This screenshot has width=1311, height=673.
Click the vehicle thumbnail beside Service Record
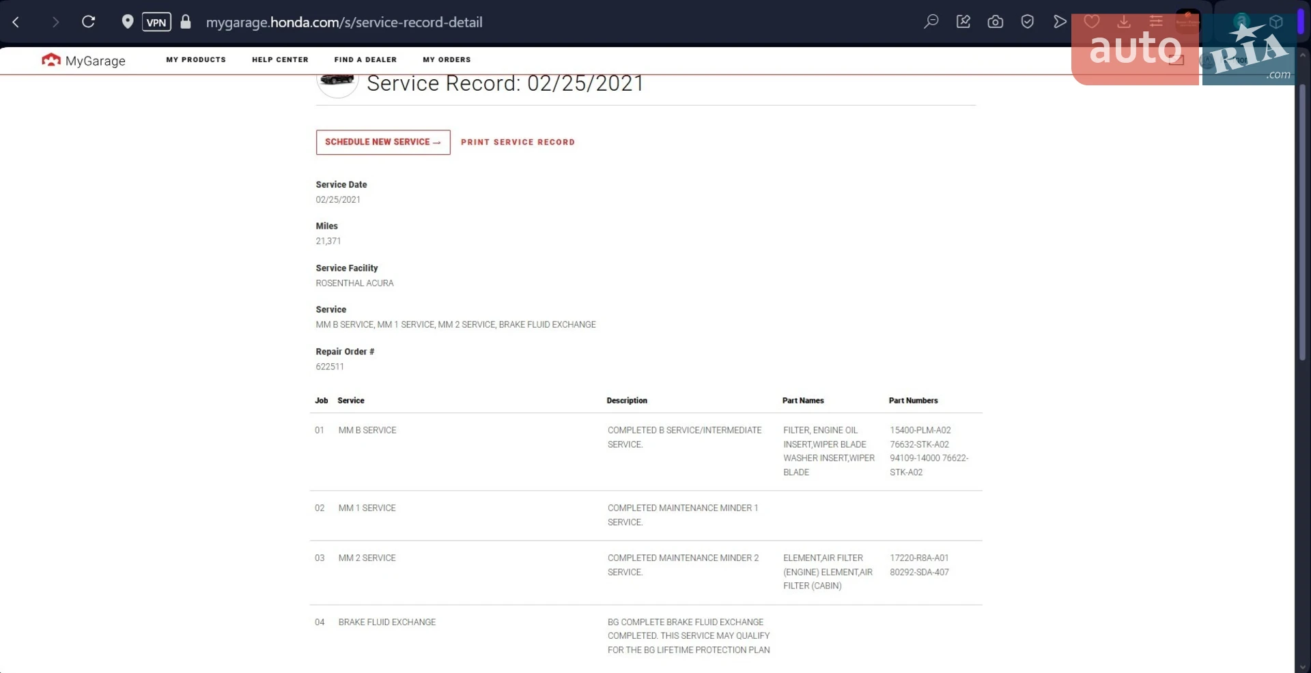[337, 83]
